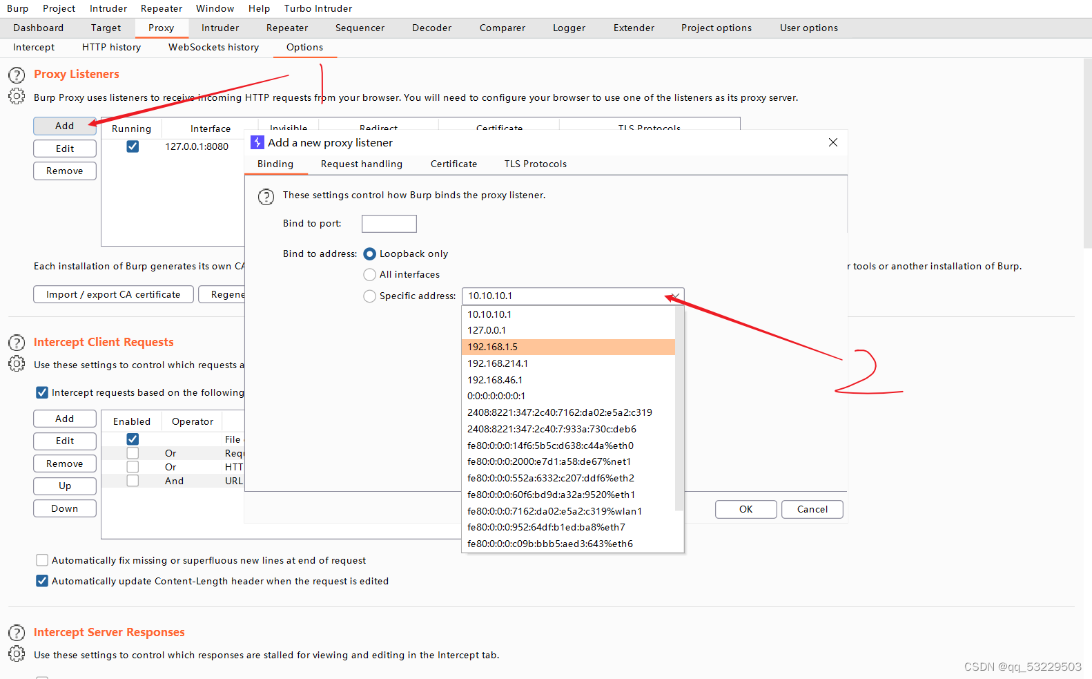The width and height of the screenshot is (1092, 679).
Task: Open the Turbo Intruder menu
Action: tap(318, 8)
